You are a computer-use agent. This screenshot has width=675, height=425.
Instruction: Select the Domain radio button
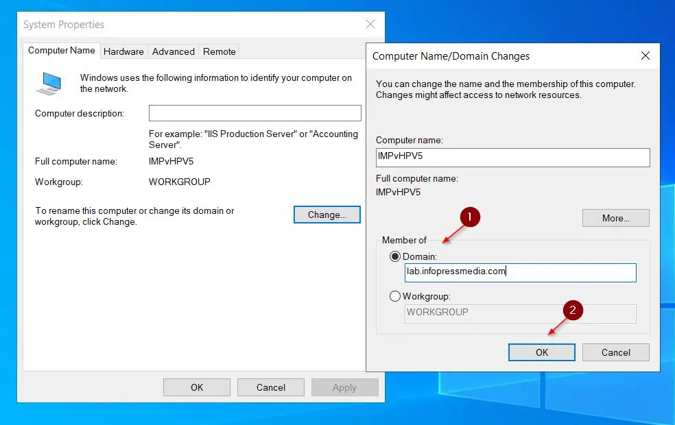tap(394, 257)
